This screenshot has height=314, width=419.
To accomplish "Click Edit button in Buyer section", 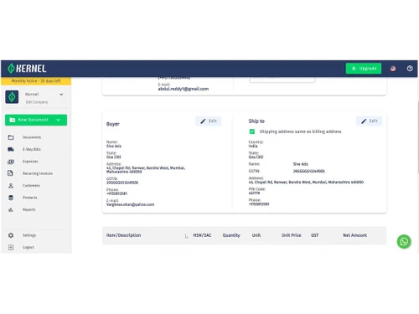I will coord(209,121).
